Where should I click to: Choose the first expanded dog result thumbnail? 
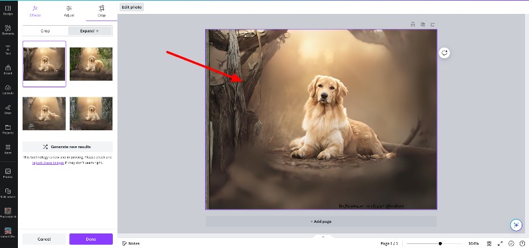(x=44, y=64)
